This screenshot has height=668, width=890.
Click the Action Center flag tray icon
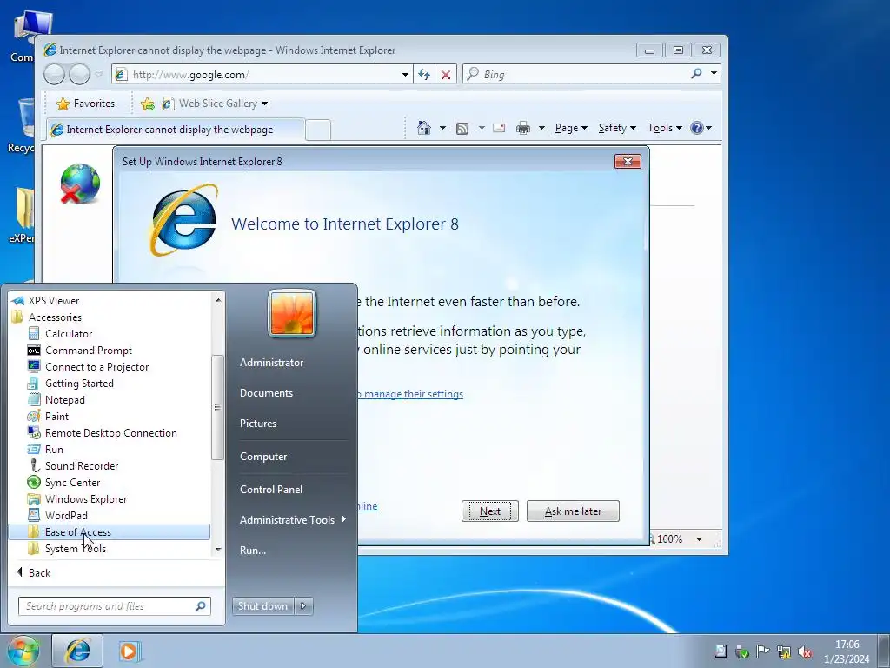[x=763, y=651]
